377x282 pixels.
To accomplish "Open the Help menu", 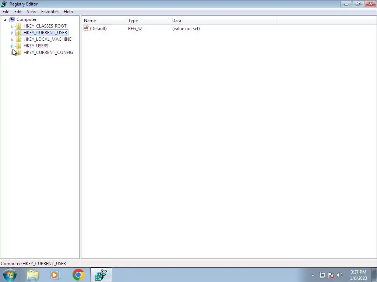I will (68, 11).
